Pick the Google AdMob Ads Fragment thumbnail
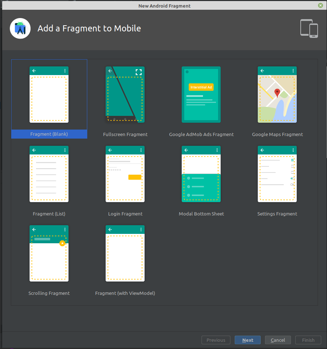The width and height of the screenshot is (327, 349). pos(201,95)
